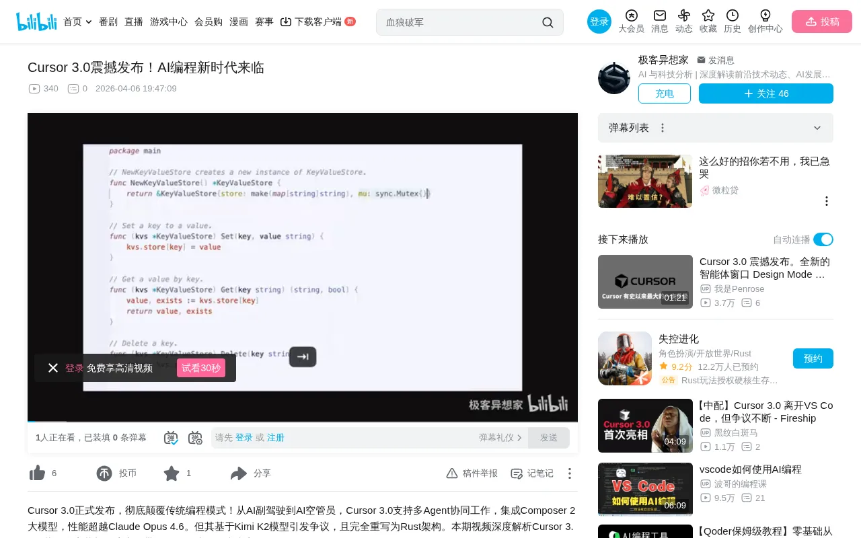Close the 免费享高清视频 login prompt
The width and height of the screenshot is (861, 538).
(x=53, y=368)
